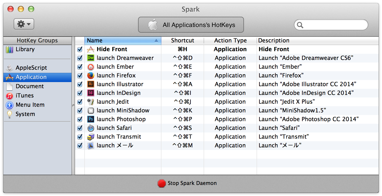Image resolution: width=382 pixels, height=196 pixels.
Task: Open the gear action dropdown menu
Action: (x=24, y=24)
